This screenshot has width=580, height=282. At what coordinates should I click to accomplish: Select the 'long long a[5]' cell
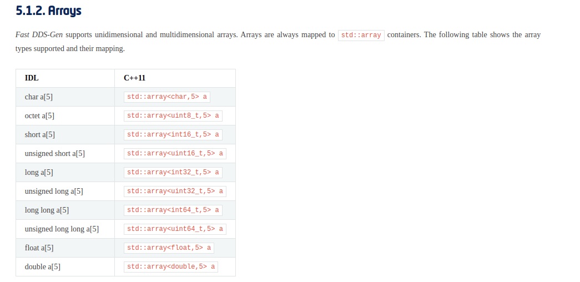pyautogui.click(x=65, y=210)
